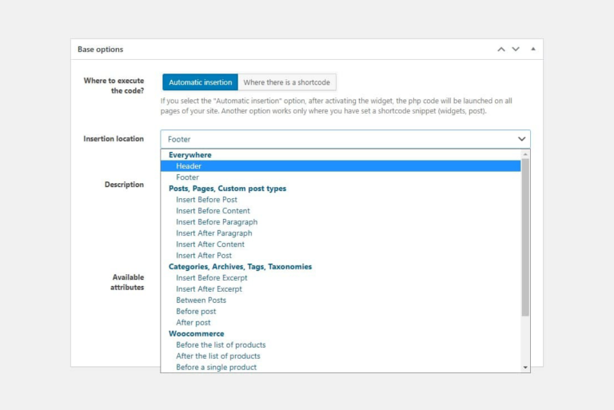Click the dropdown list scroll down arrow
The image size is (614, 410).
(x=525, y=368)
